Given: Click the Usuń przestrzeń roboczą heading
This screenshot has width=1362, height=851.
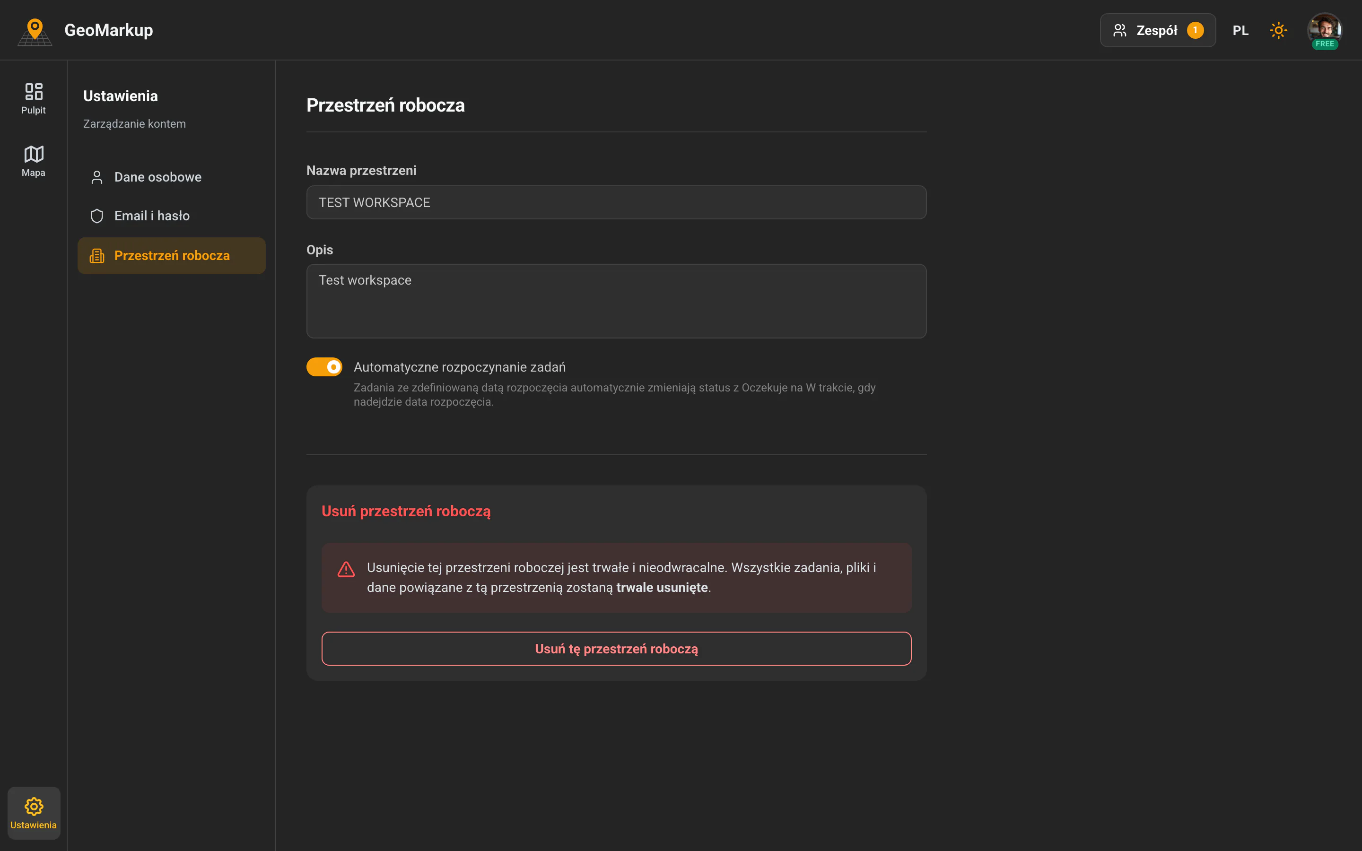Looking at the screenshot, I should point(406,511).
